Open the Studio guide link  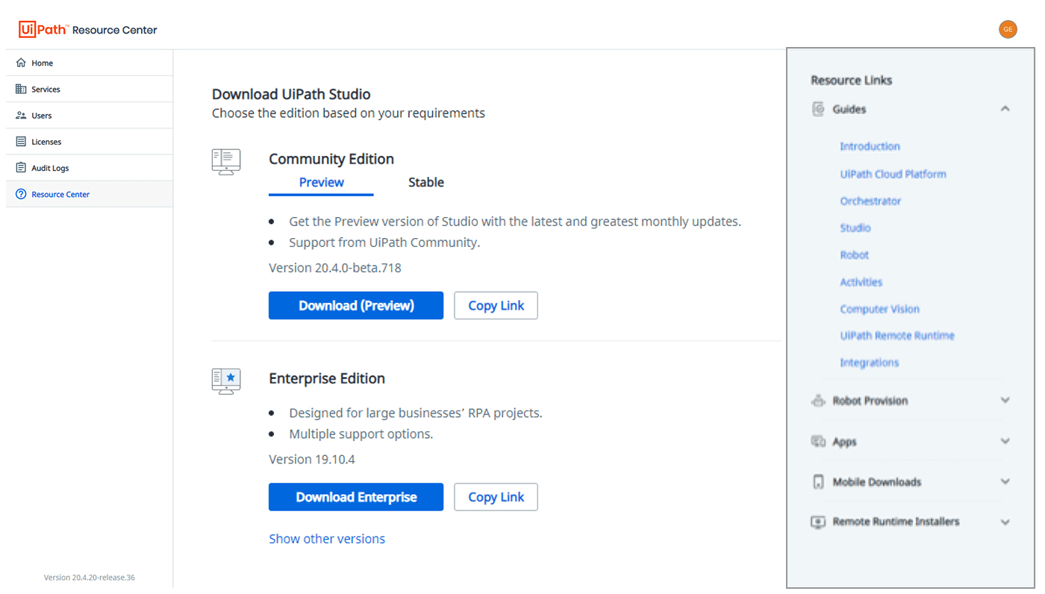pyautogui.click(x=855, y=228)
